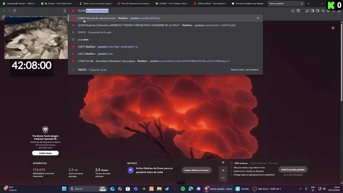Close the Nueva pestaña tab
This screenshot has height=193, width=343.
(x=302, y=3)
